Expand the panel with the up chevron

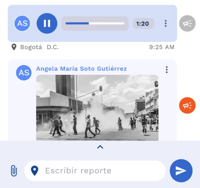pyautogui.click(x=100, y=147)
